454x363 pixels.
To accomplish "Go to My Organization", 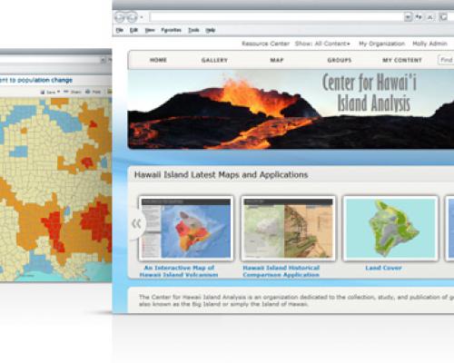I will [381, 44].
